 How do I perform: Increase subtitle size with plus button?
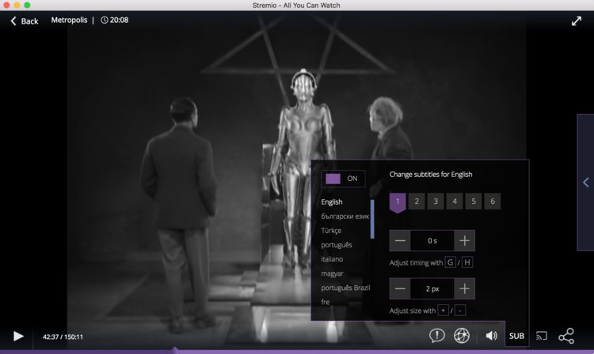(464, 288)
